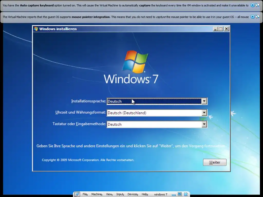263x197 pixels.
Task: Close the VM with mini toolbar X icon
Action: (186, 194)
